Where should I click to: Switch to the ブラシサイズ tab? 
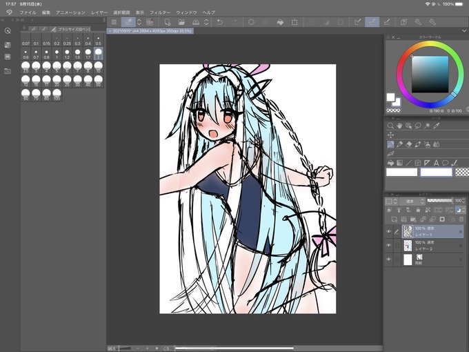tap(70, 29)
